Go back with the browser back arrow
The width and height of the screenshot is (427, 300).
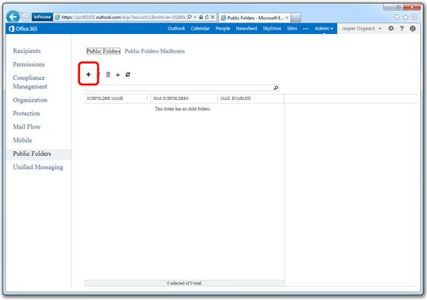pyautogui.click(x=12, y=17)
